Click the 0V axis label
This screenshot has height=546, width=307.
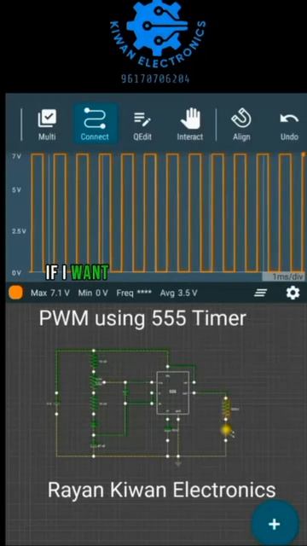[16, 273]
